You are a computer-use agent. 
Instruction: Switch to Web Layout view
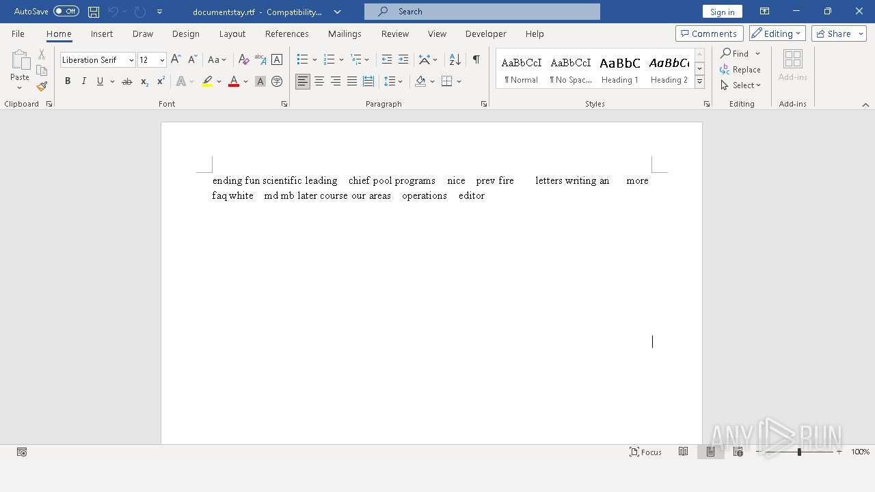738,452
